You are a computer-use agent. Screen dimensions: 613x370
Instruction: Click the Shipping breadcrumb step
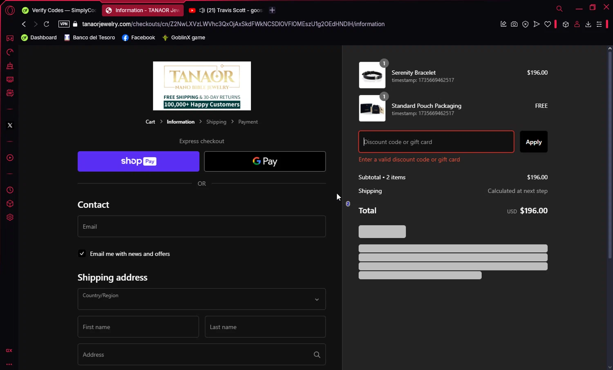(x=216, y=122)
